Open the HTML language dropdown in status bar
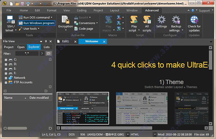The width and height of the screenshot is (216, 139). point(155,134)
